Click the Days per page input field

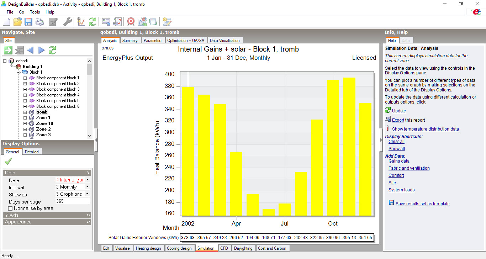point(73,201)
